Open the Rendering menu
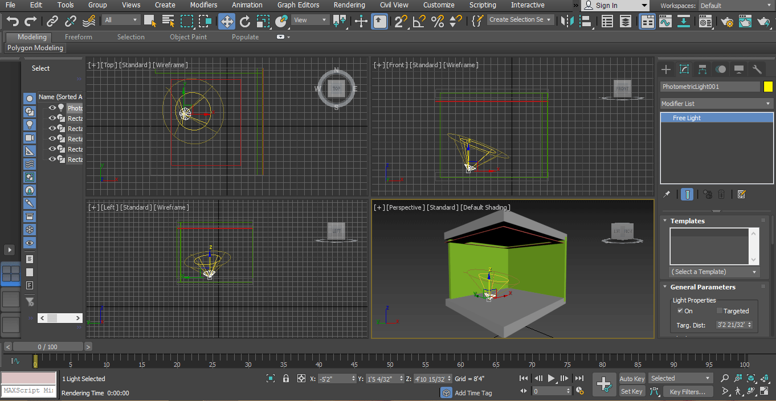 coord(349,5)
